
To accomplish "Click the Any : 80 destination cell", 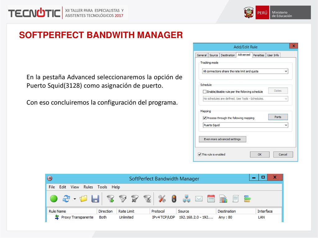I will pos(225,217).
